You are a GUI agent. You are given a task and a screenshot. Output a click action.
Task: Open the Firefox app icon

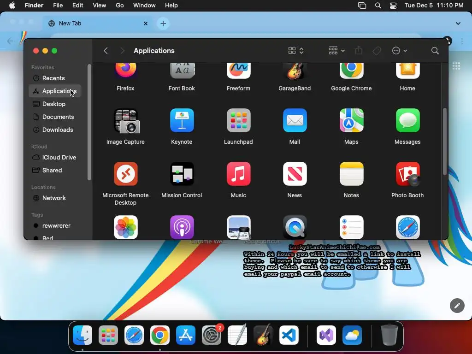(x=125, y=71)
